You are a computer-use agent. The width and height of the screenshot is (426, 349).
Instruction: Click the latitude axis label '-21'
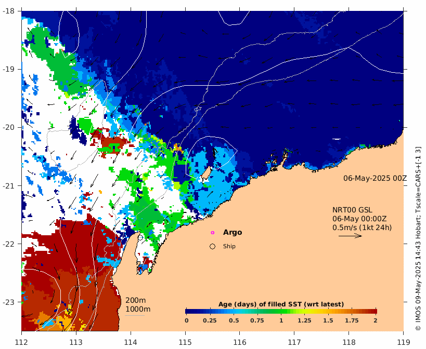9,186
